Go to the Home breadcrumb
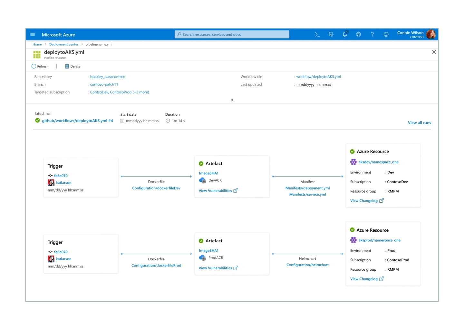Viewport: 464px width, 330px height. (37, 44)
